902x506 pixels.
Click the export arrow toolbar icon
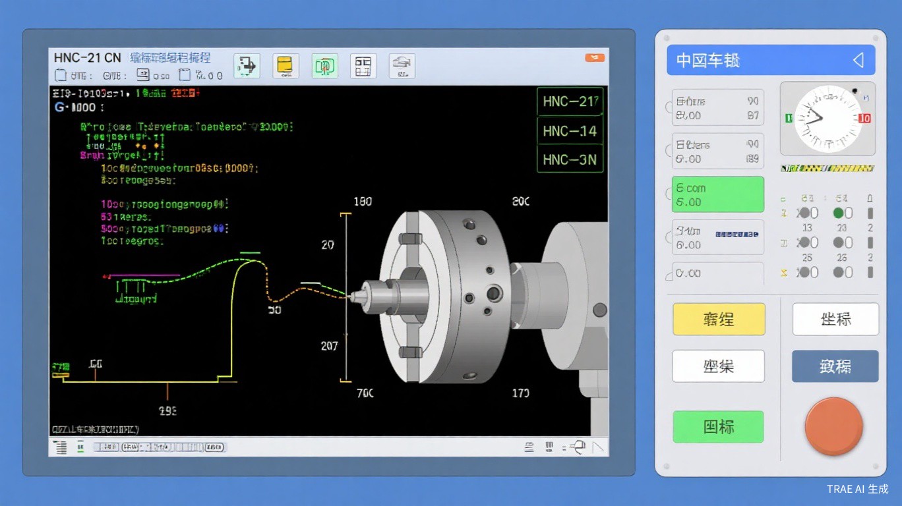pos(247,66)
